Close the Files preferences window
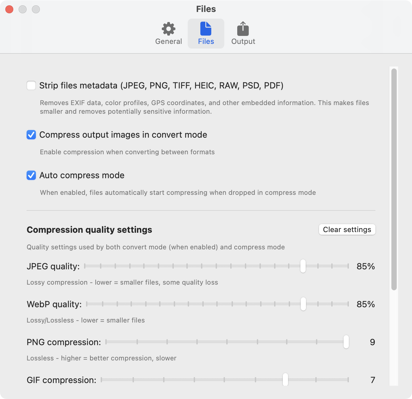Viewport: 412px width, 399px height. [x=9, y=9]
